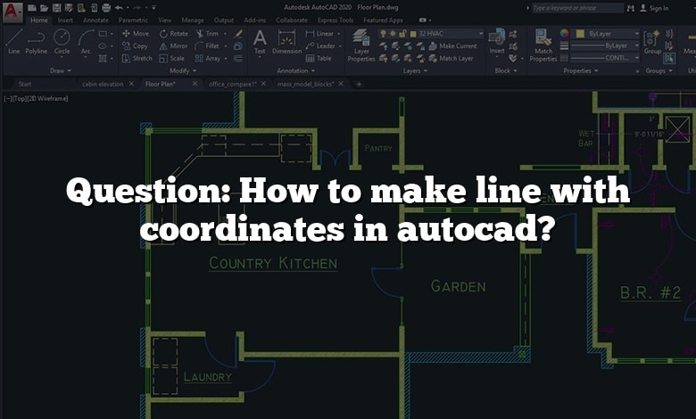The image size is (696, 419).
Task: Switch to the Insert ribbon tab
Action: click(x=65, y=20)
